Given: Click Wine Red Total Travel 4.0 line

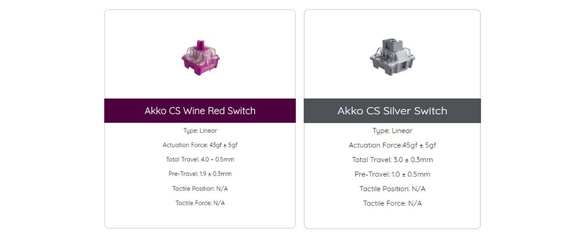Looking at the screenshot, I should tap(200, 159).
